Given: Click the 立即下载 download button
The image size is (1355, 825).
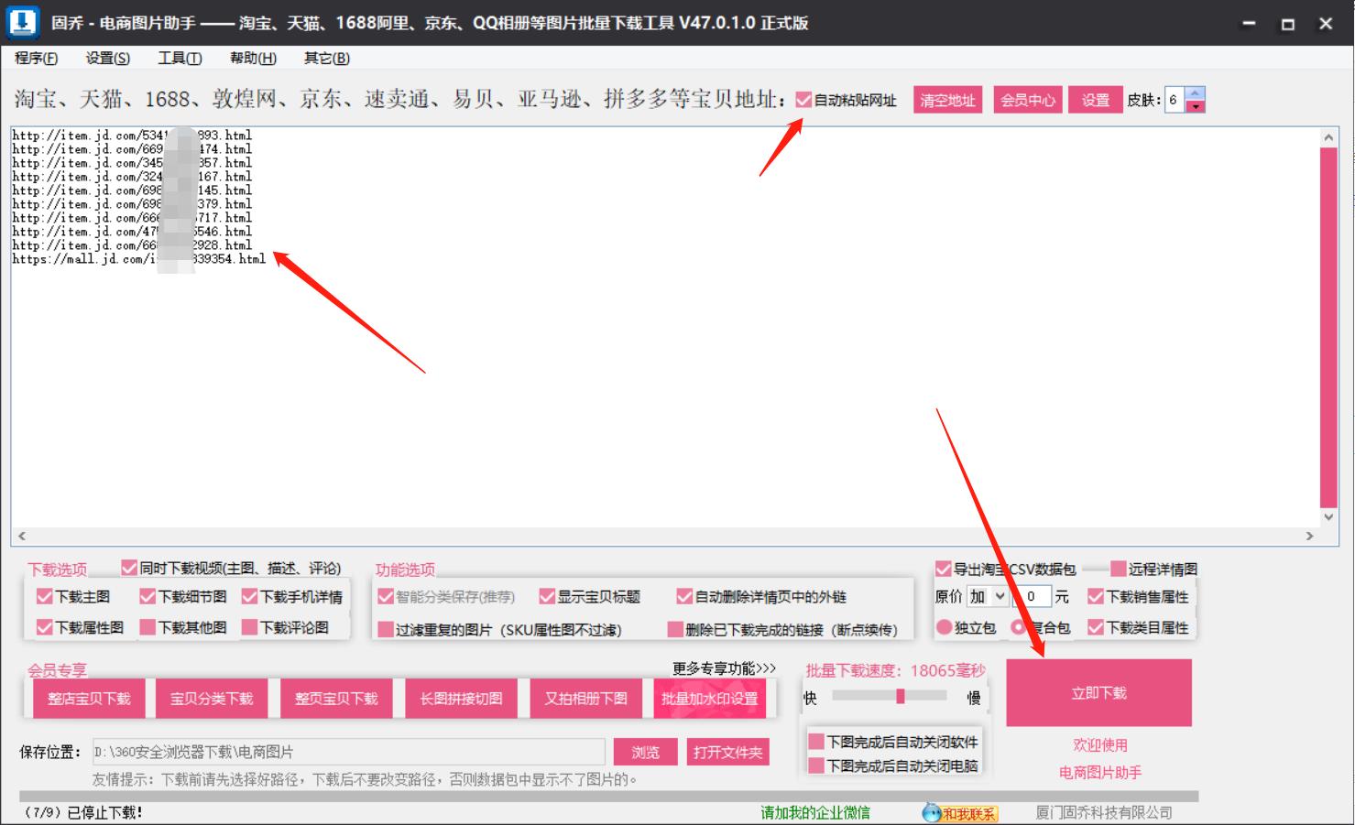Looking at the screenshot, I should pos(1098,693).
